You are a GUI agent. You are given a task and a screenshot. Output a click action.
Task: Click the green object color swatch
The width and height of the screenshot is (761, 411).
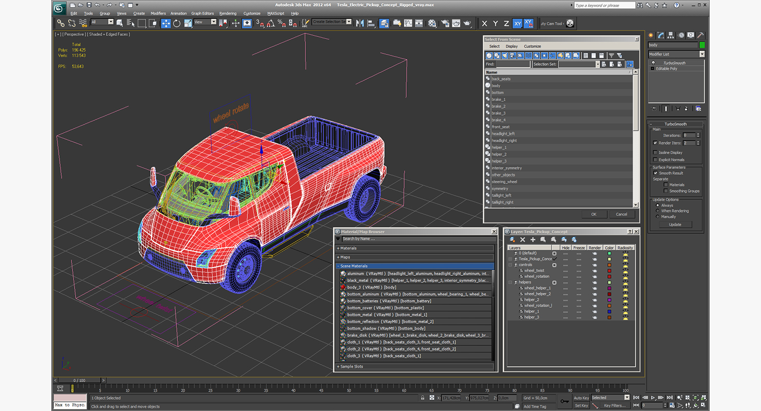click(x=702, y=45)
